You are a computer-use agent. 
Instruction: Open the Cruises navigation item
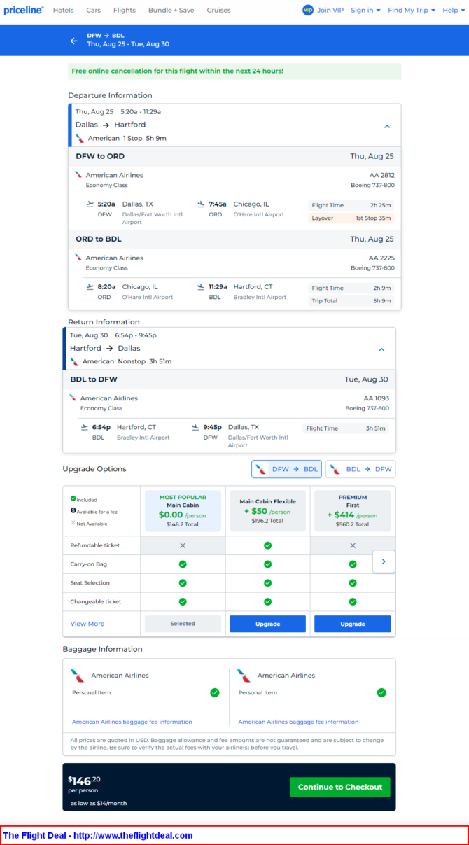218,11
